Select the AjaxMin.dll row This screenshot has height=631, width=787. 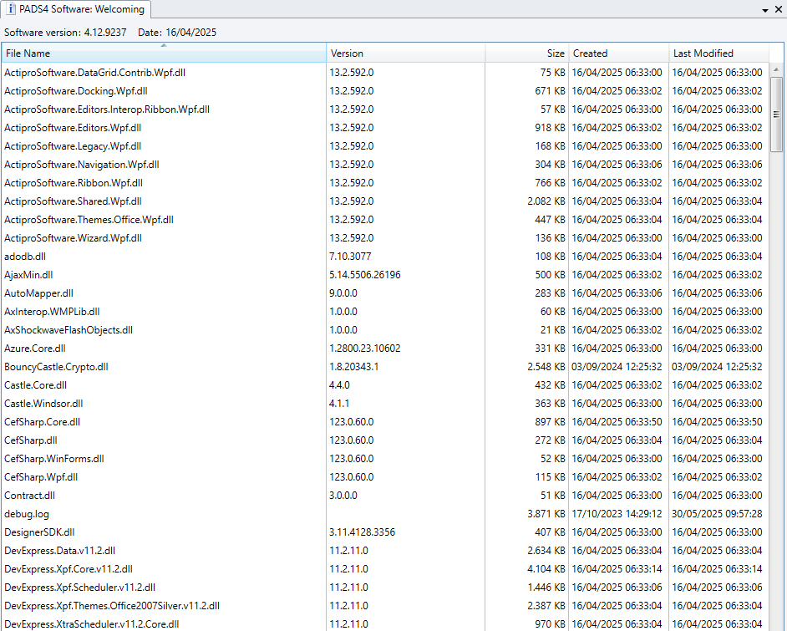[385, 275]
